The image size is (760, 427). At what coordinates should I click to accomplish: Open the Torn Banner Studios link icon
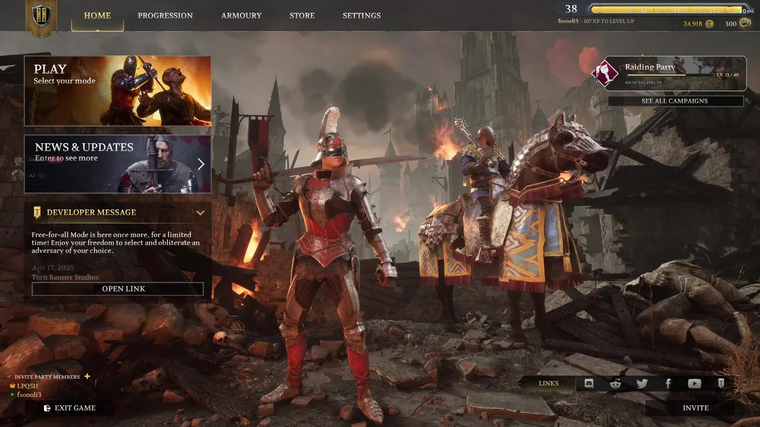point(721,384)
